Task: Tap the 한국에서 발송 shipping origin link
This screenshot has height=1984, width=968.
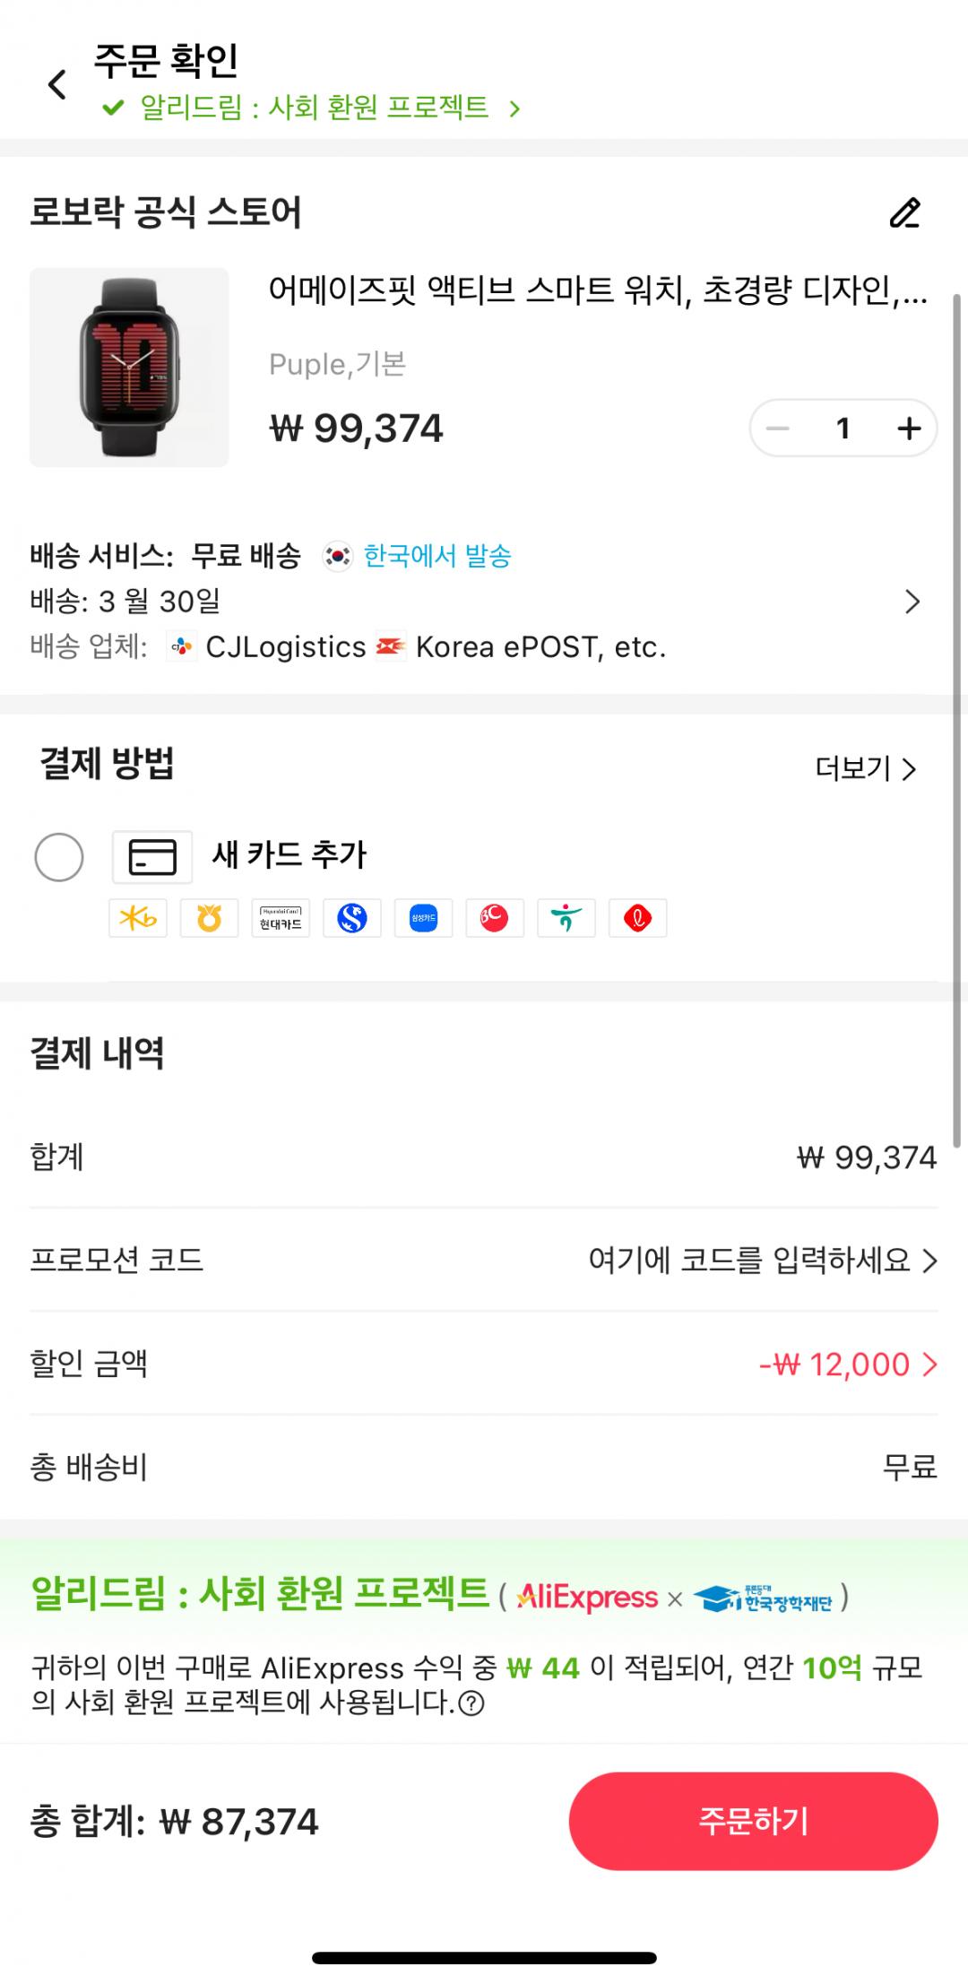Action: (x=436, y=557)
